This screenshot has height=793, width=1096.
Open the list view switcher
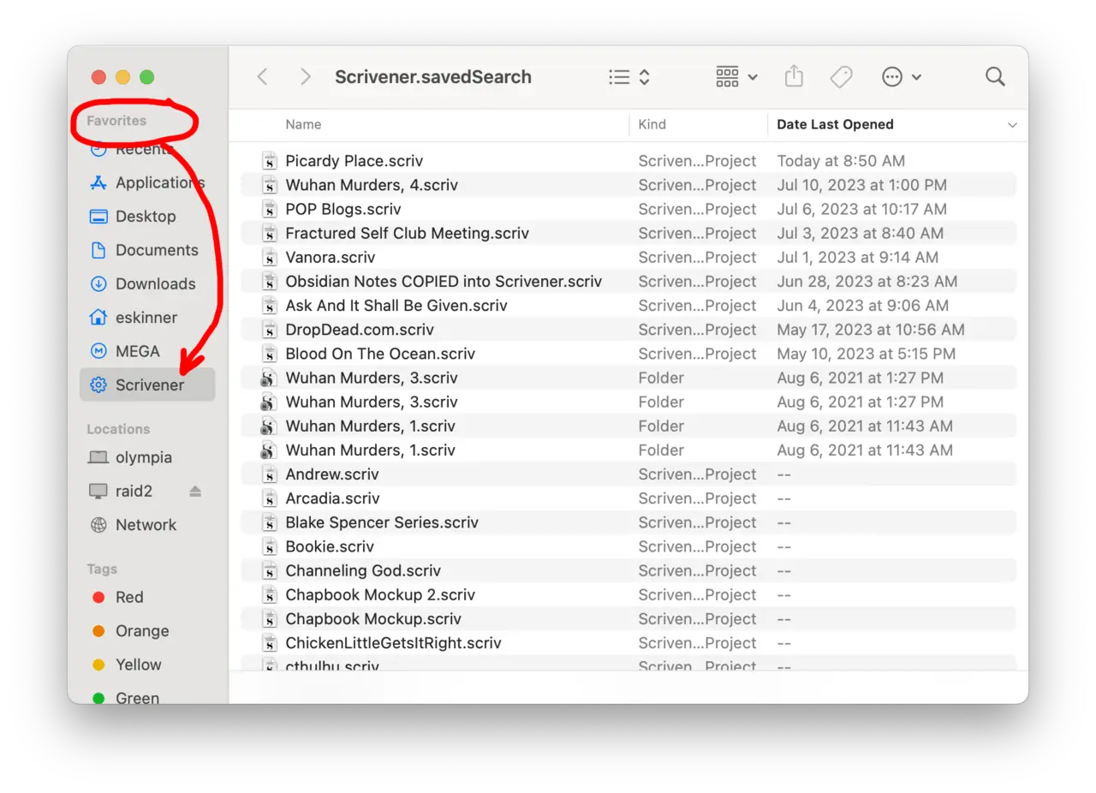629,77
